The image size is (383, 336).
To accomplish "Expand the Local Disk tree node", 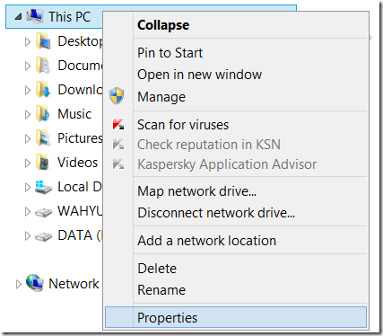I will (x=28, y=187).
